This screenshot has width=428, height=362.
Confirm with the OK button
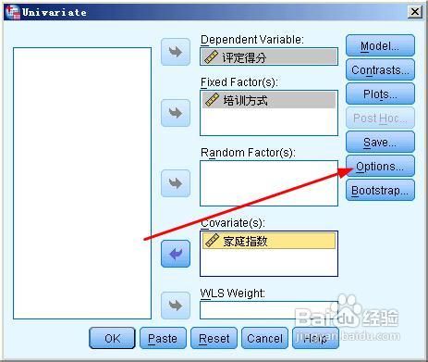pos(112,338)
